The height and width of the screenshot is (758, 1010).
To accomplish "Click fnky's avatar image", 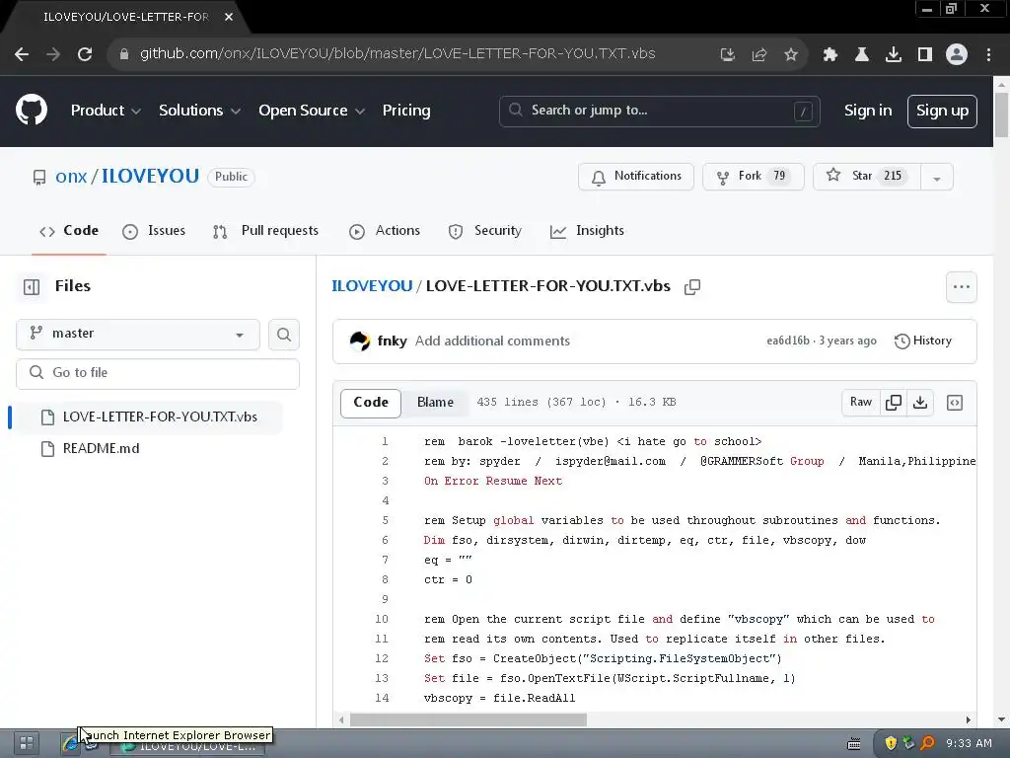I will pyautogui.click(x=359, y=341).
